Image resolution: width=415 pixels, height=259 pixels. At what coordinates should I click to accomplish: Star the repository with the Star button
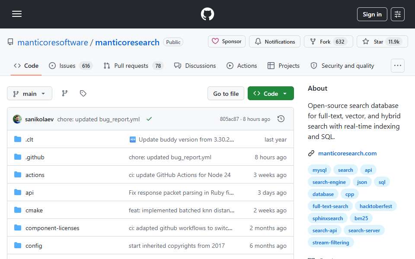tap(382, 41)
